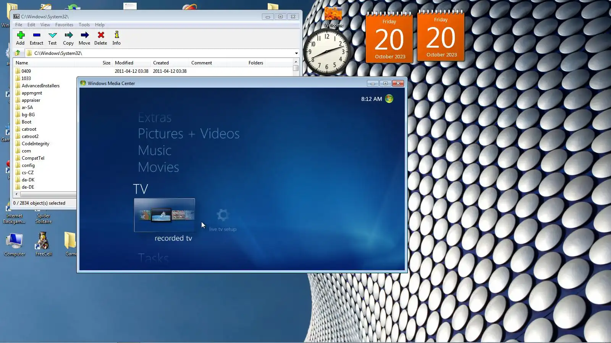Open the Help menu in 7-Zip
This screenshot has width=611, height=343.
100,25
